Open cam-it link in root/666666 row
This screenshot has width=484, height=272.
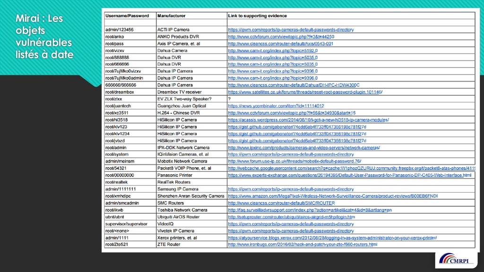point(273,64)
